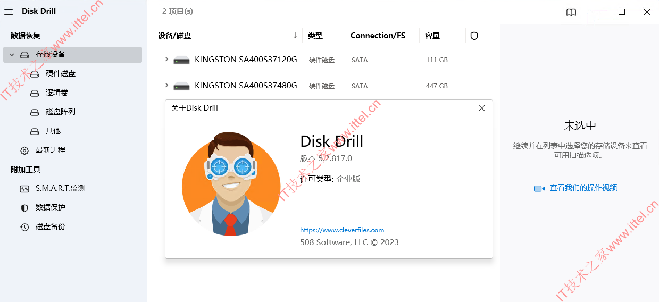Open the hamburger menu beside Disk Drill
Screen dimensions: 659x302
(9, 12)
